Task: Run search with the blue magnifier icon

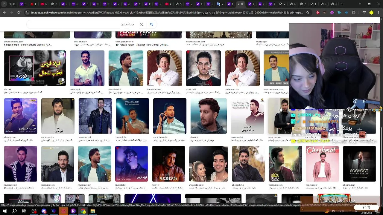Action: pyautogui.click(x=151, y=24)
